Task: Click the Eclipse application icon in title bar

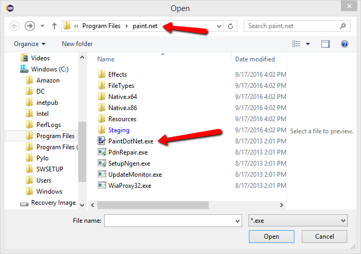Action: pos(10,8)
